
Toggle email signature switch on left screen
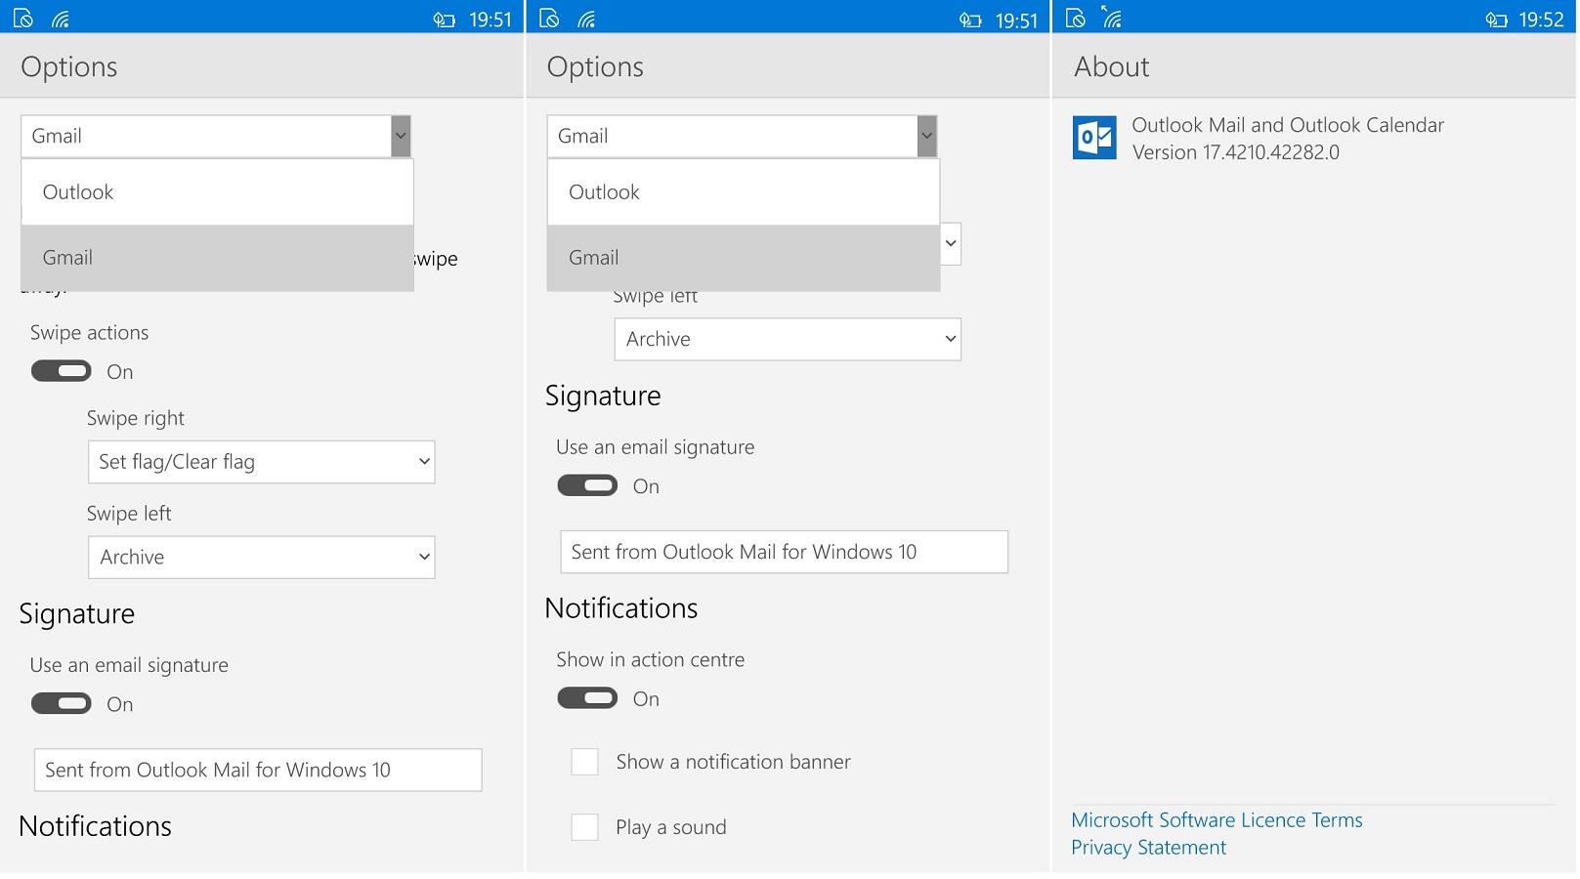62,703
